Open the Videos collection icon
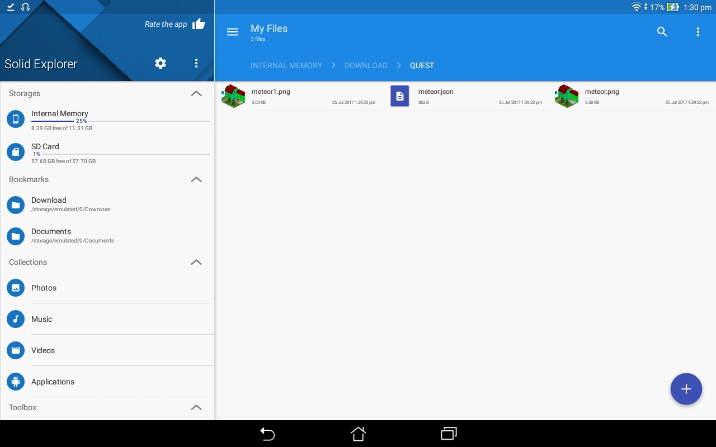This screenshot has width=716, height=447. 16,350
